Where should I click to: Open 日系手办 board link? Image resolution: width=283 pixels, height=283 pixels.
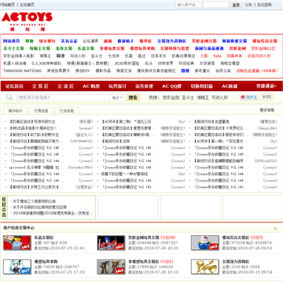coord(159,56)
